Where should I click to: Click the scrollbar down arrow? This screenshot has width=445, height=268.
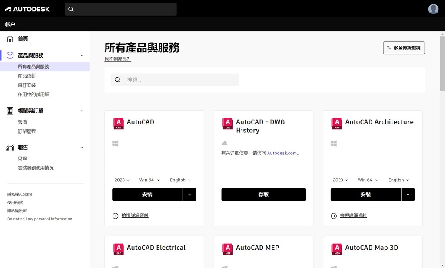pyautogui.click(x=442, y=265)
